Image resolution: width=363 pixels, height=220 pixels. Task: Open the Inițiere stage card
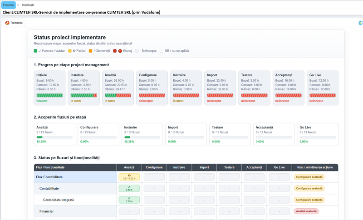coord(49,88)
